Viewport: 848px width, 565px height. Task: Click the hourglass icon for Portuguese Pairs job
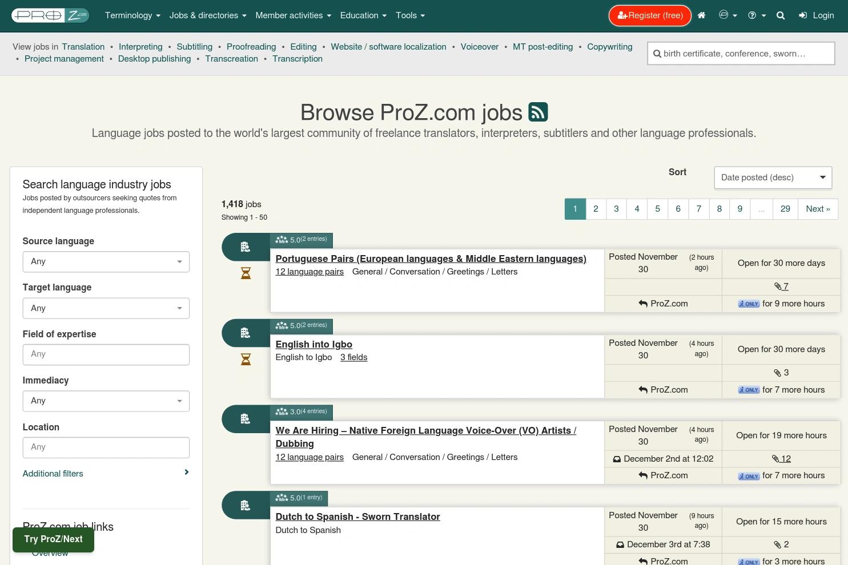point(246,273)
